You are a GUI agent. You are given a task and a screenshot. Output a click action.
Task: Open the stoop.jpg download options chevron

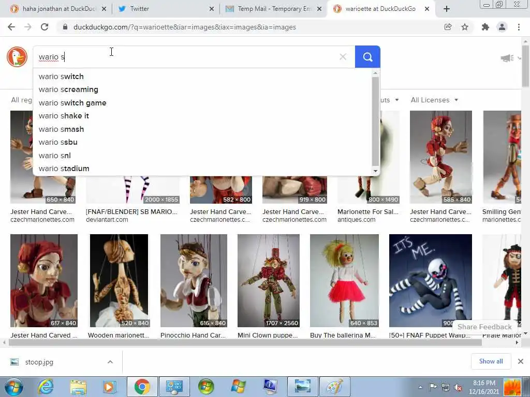[x=110, y=362]
